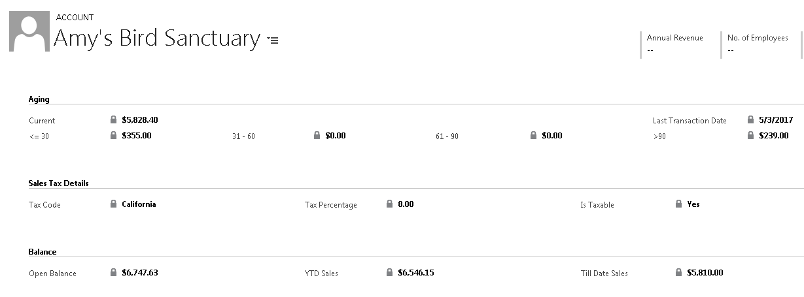The height and width of the screenshot is (297, 804).
Task: Collapse the Sales Tax Details section header
Action: coord(58,183)
